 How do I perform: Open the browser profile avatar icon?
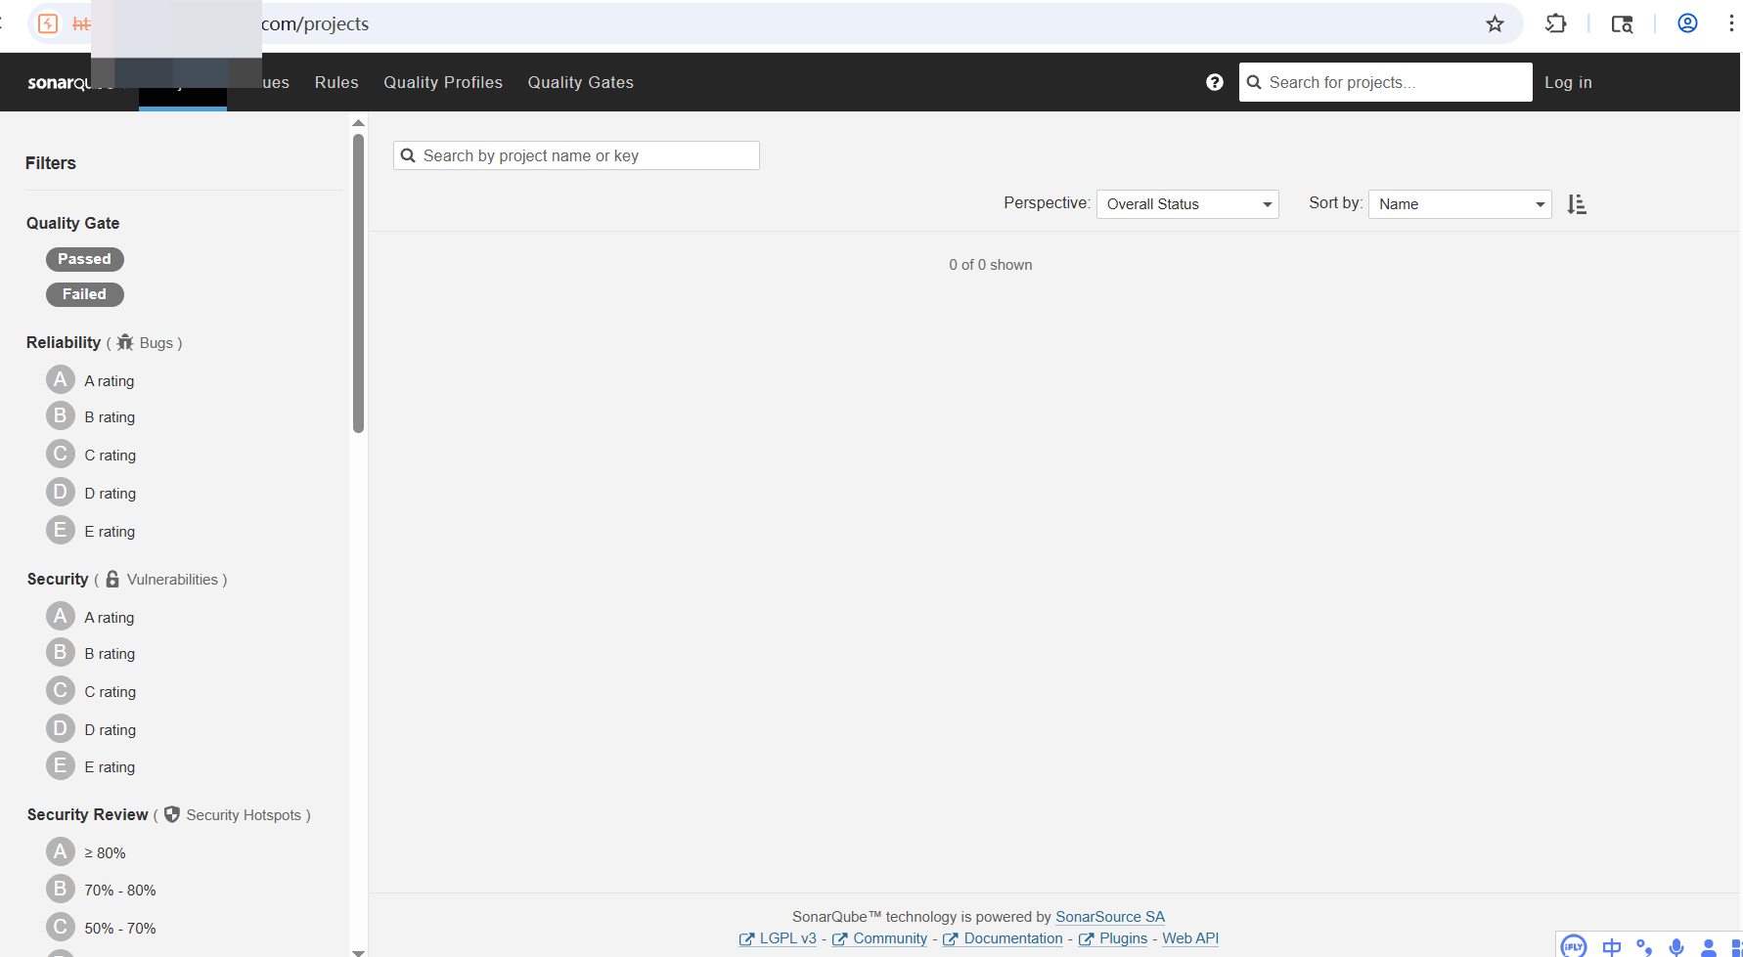click(x=1687, y=23)
